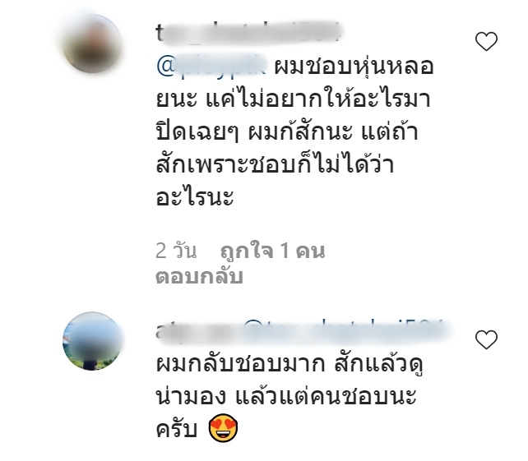This screenshot has height=461, width=528.
Task: Click the heart-eyes emoji in the second comment
Action: (223, 427)
